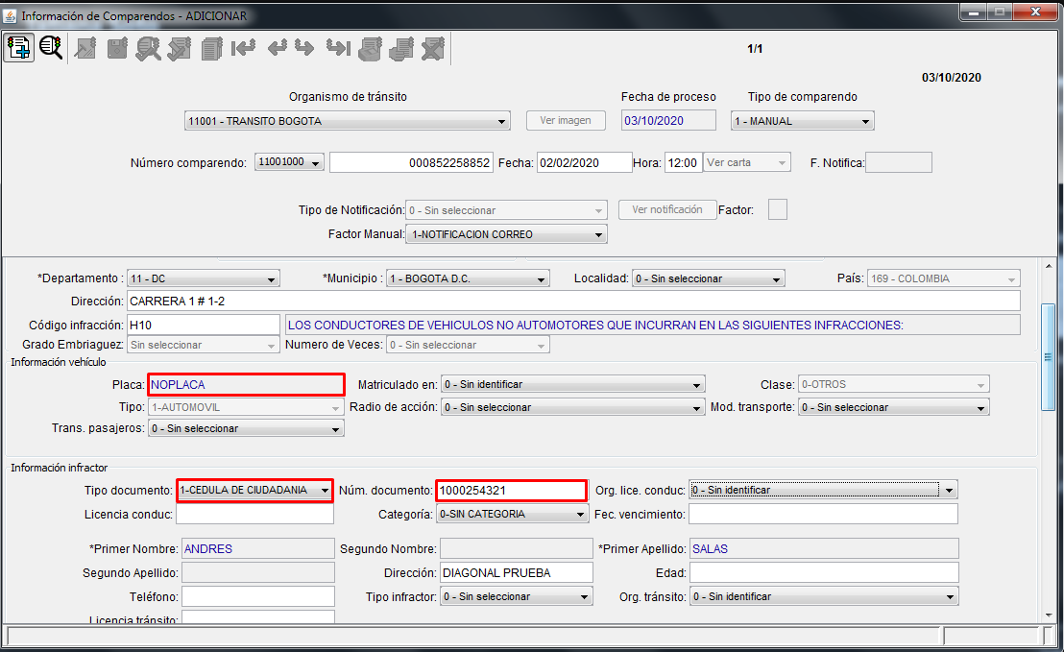The image size is (1064, 652).
Task: Expand the Tipo documento dropdown
Action: [x=325, y=490]
